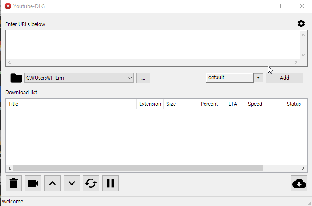312x206 pixels.
Task: Move item up with up arrow button
Action: click(x=52, y=183)
